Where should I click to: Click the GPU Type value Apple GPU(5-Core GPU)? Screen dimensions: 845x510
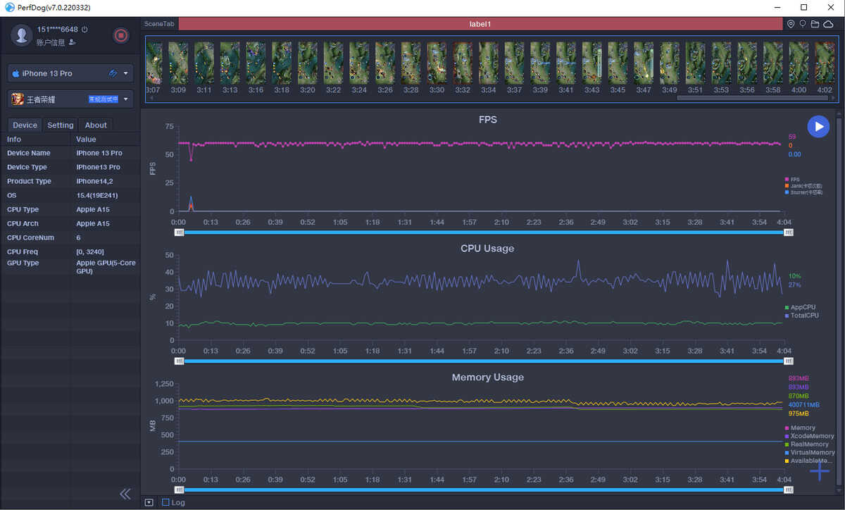tap(106, 267)
